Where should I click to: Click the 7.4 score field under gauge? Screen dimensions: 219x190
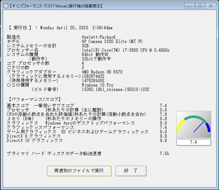tap(194, 142)
